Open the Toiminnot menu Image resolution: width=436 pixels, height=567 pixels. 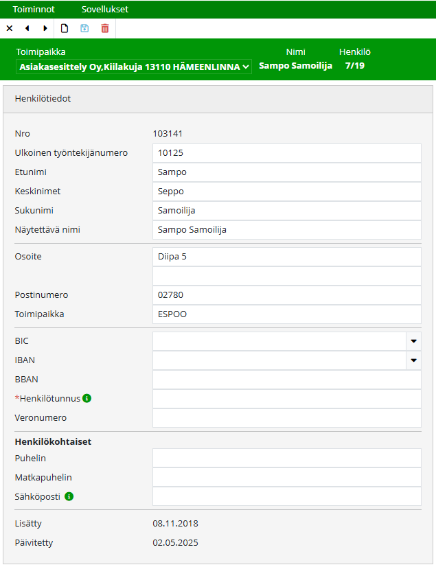point(34,10)
